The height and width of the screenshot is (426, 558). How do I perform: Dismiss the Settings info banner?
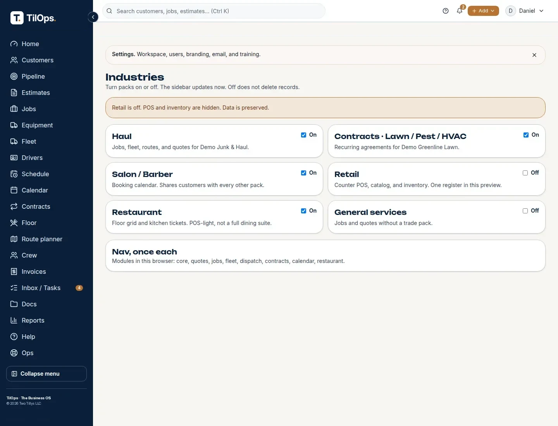pyautogui.click(x=534, y=55)
